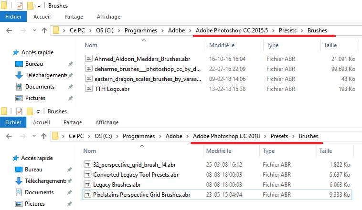Click new folder icon in top title bar
The image size is (362, 210).
[x=30, y=6]
